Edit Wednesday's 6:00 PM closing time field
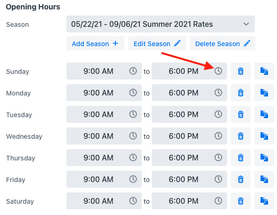Viewport: 277px width, 215px height. (x=189, y=136)
